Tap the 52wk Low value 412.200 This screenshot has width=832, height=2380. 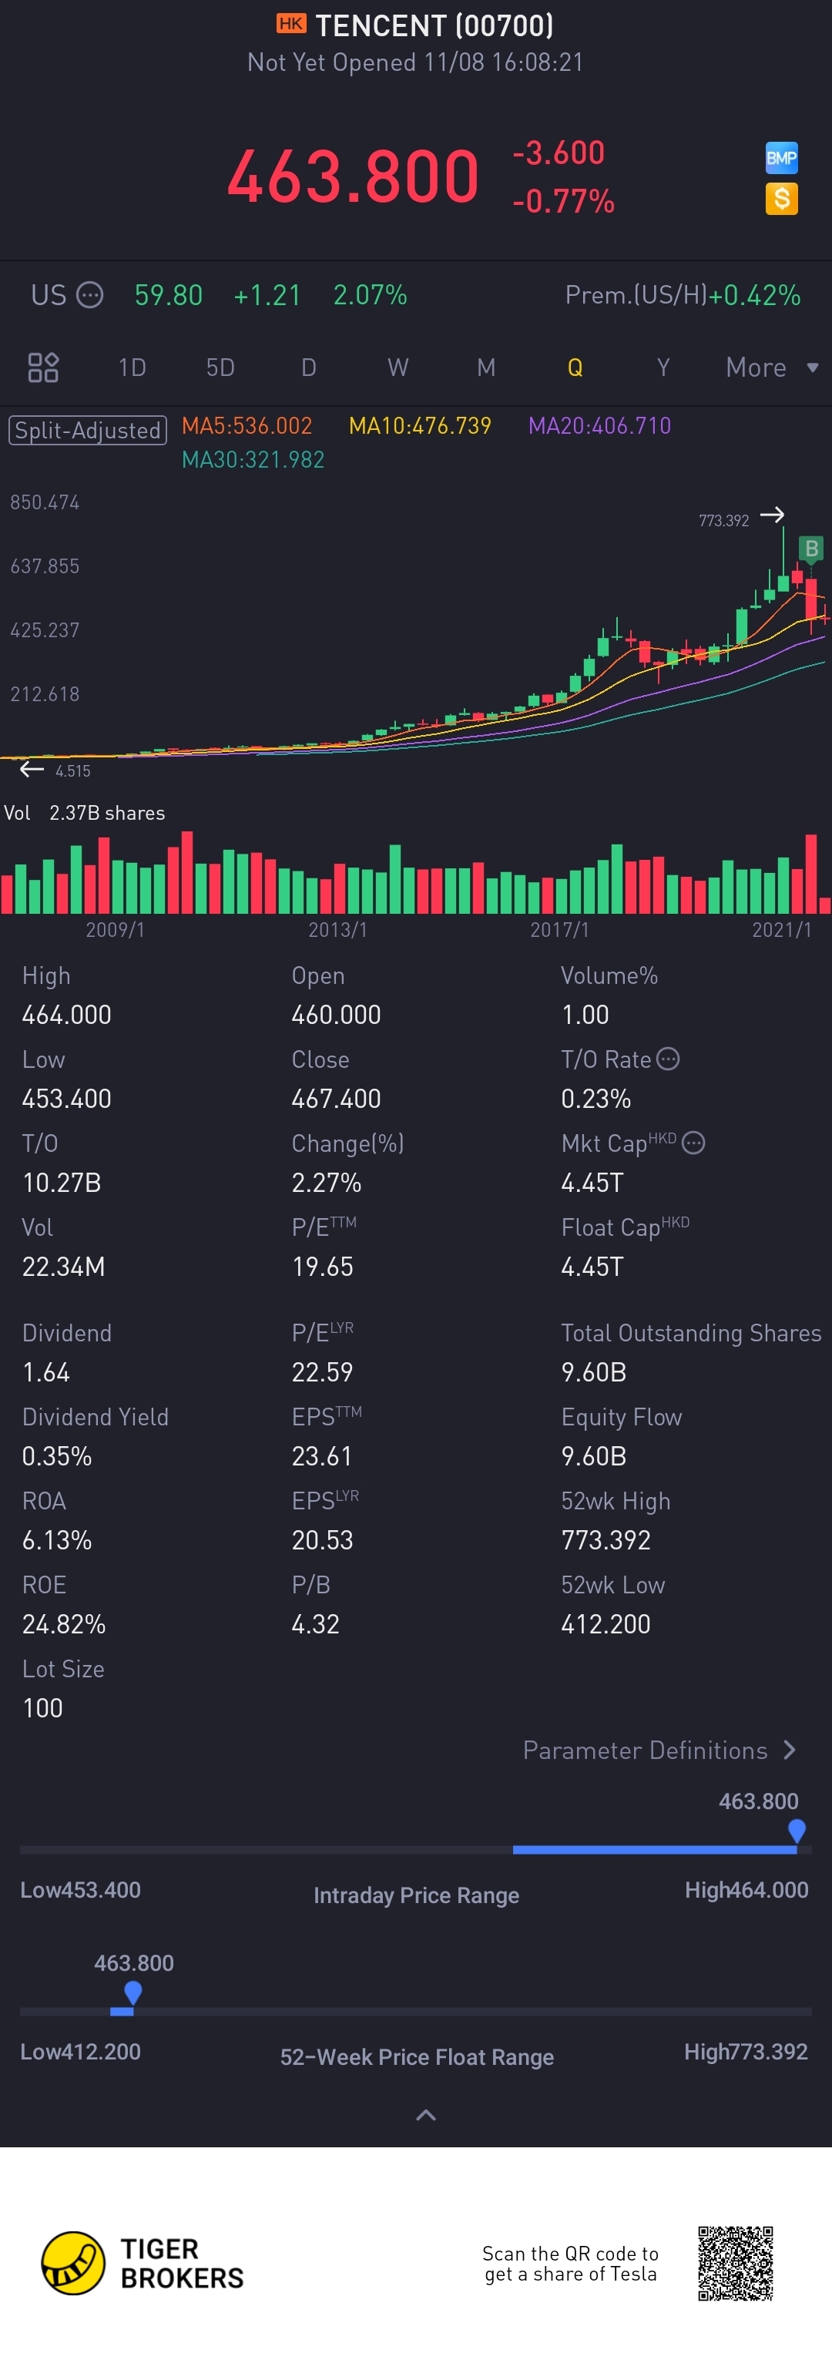point(606,1624)
